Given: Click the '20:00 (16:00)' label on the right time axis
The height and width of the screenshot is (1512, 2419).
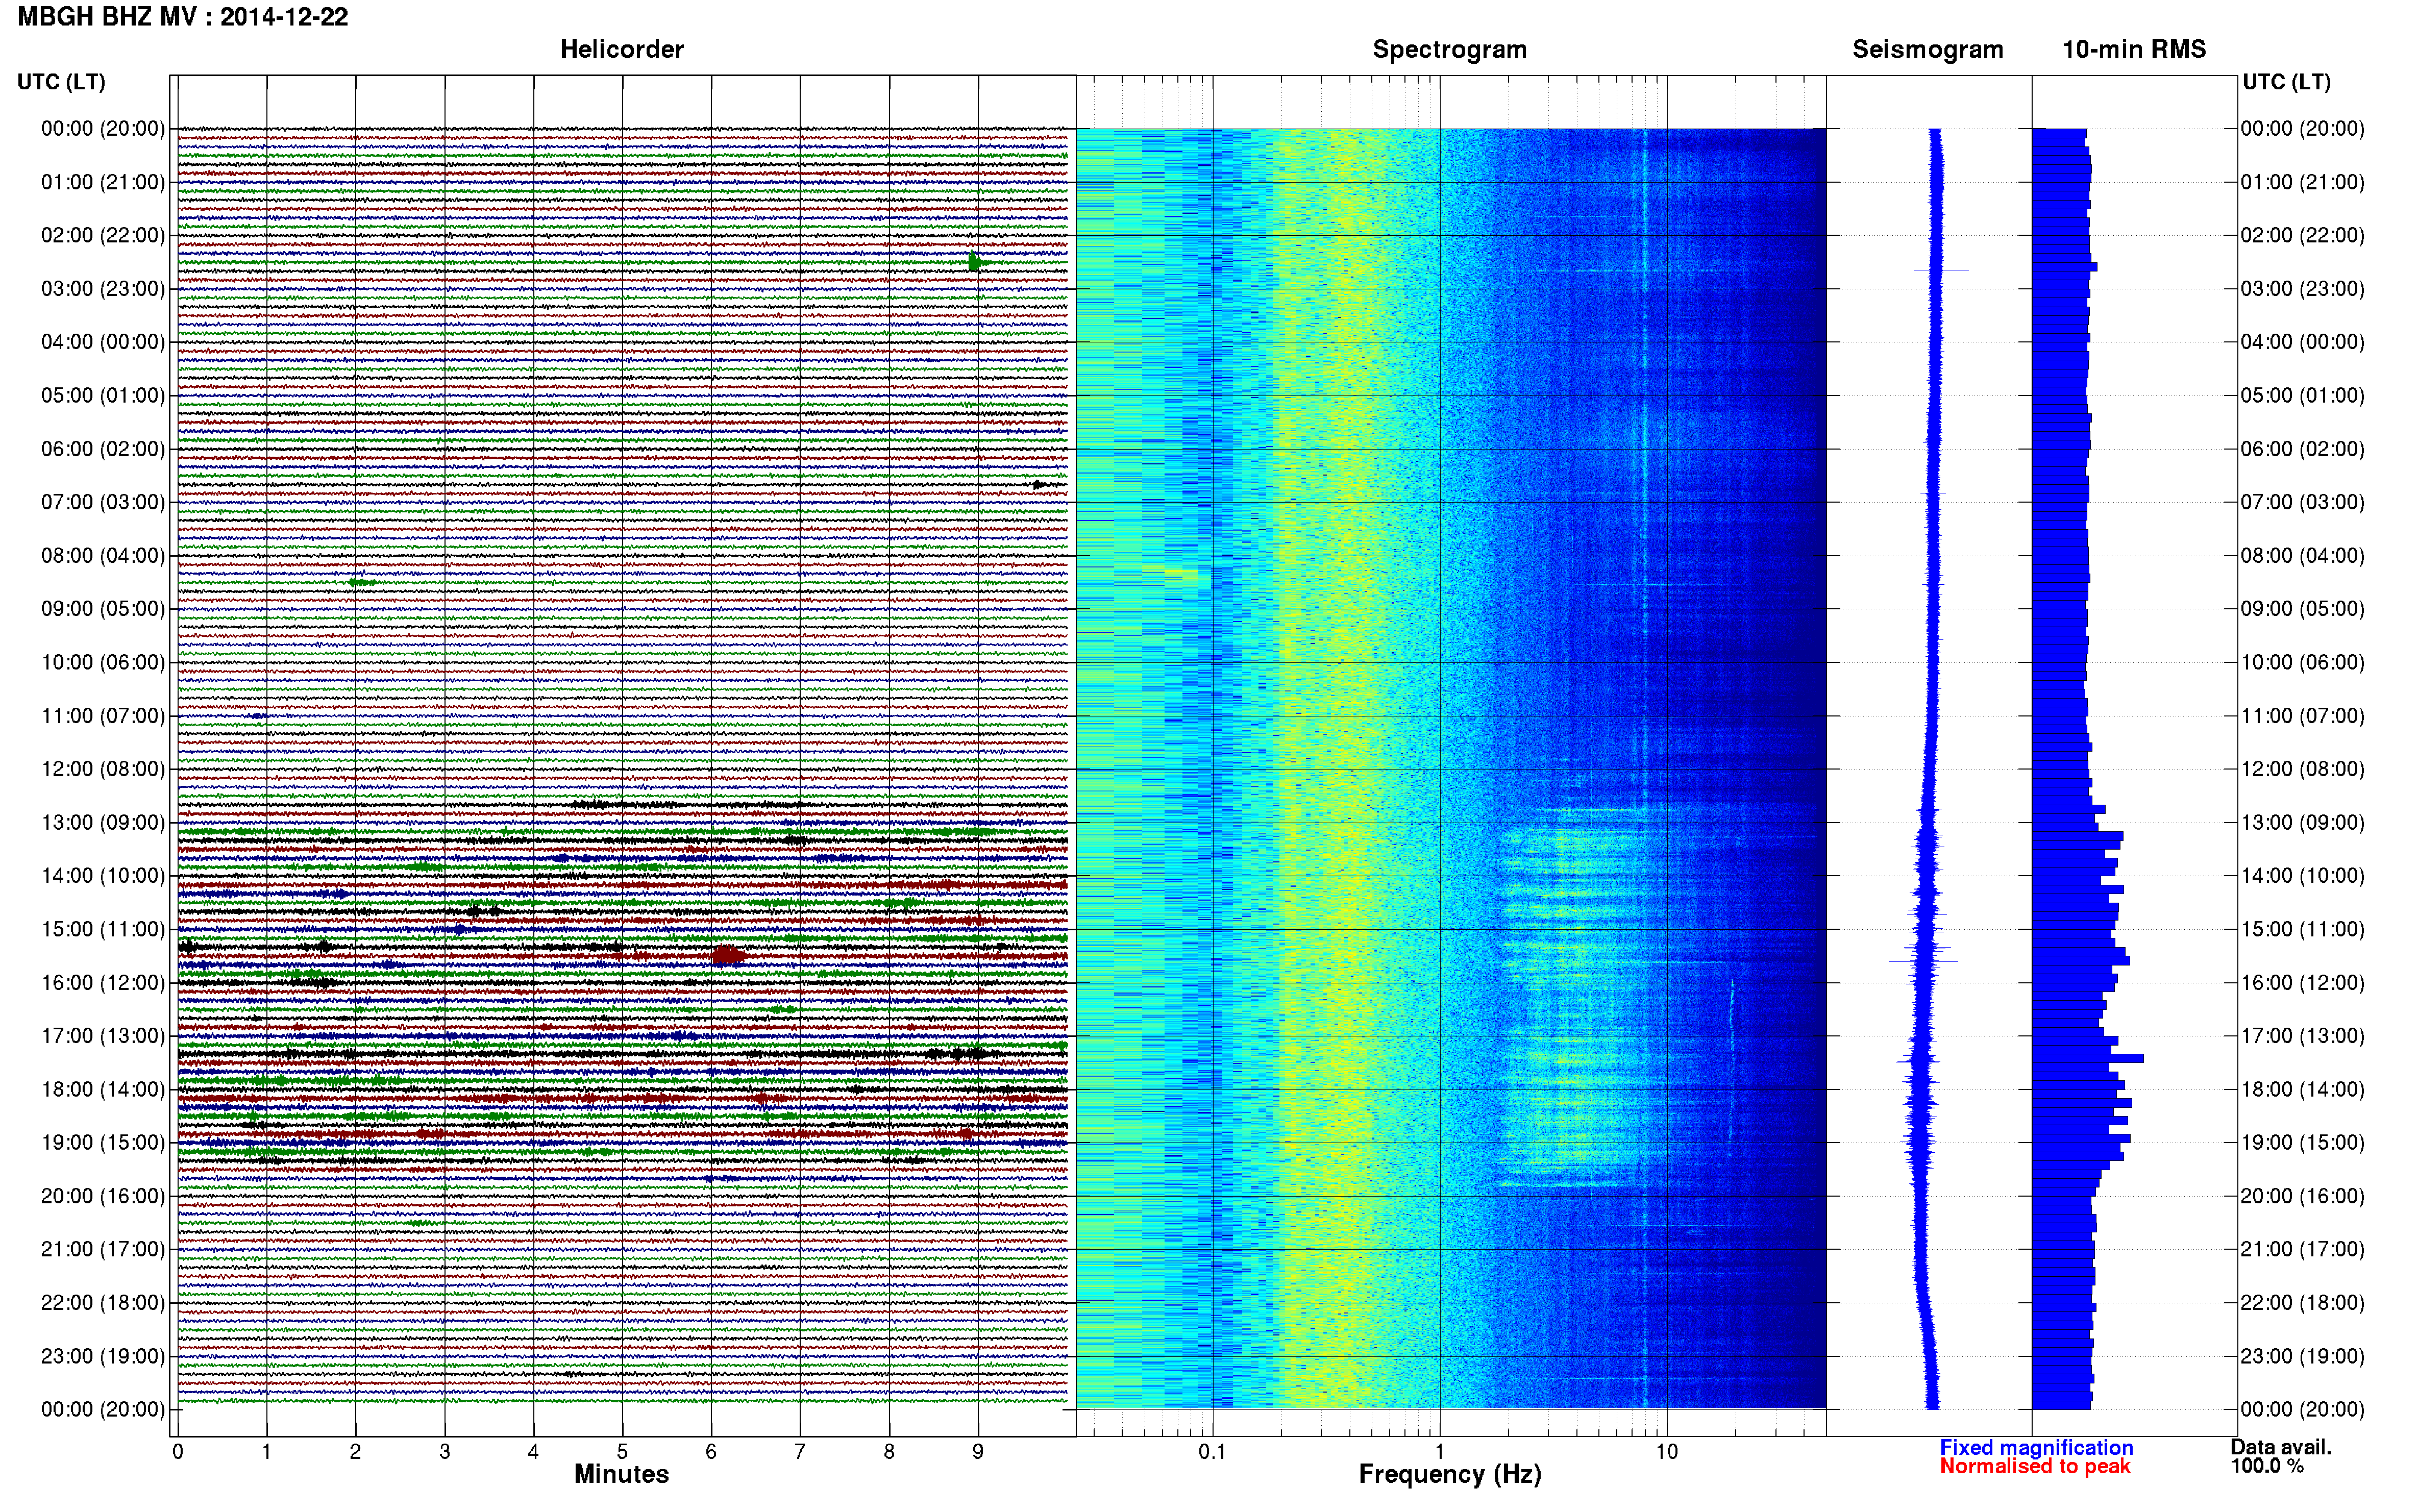Looking at the screenshot, I should pyautogui.click(x=2302, y=1196).
